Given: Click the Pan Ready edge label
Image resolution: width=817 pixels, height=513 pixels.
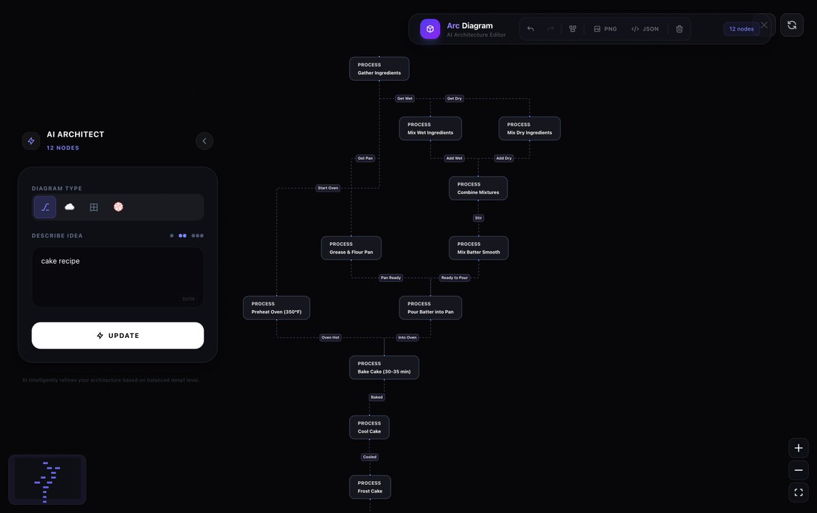Looking at the screenshot, I should pyautogui.click(x=391, y=277).
